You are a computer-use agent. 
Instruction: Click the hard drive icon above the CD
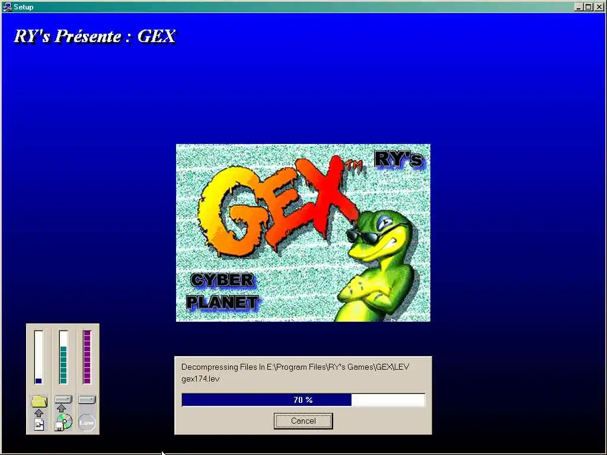tap(63, 399)
